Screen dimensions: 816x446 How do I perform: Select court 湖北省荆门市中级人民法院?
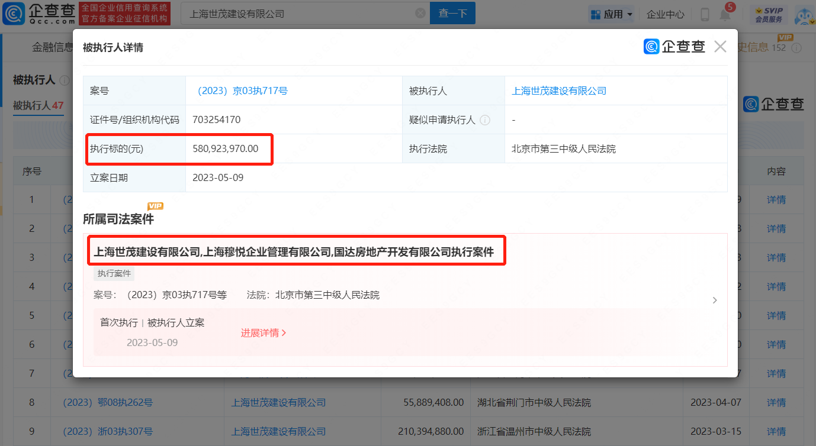(534, 403)
